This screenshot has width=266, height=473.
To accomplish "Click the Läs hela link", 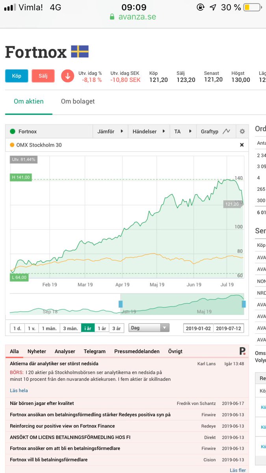I will (x=19, y=391).
